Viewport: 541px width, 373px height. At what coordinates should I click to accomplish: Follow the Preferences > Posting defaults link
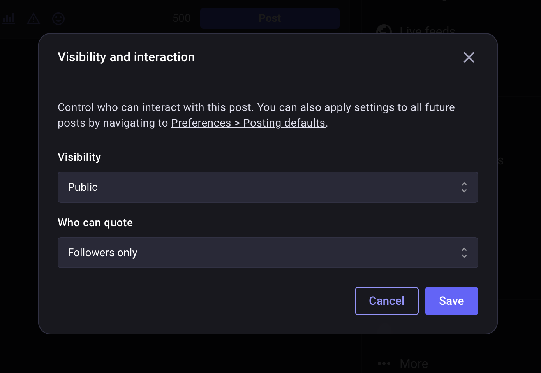(248, 123)
